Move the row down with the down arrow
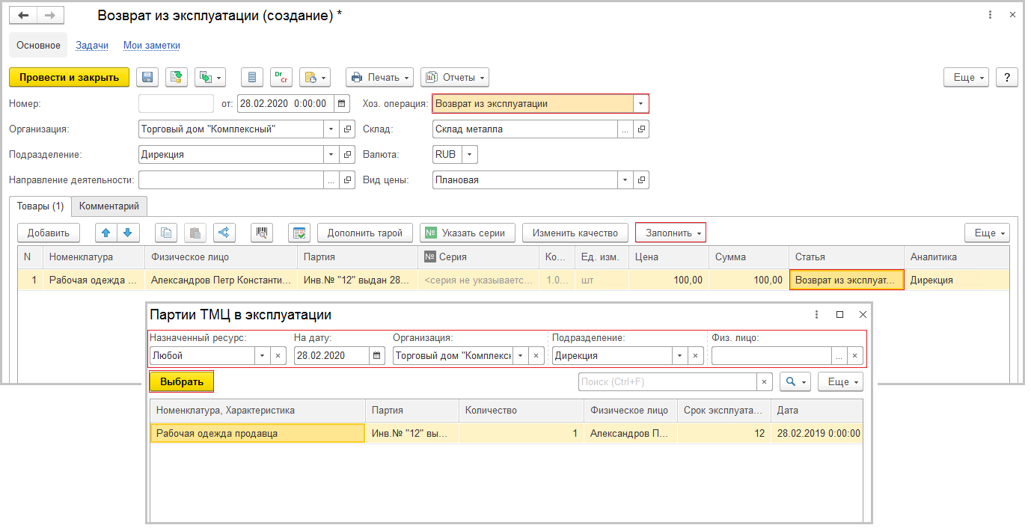 pos(127,233)
